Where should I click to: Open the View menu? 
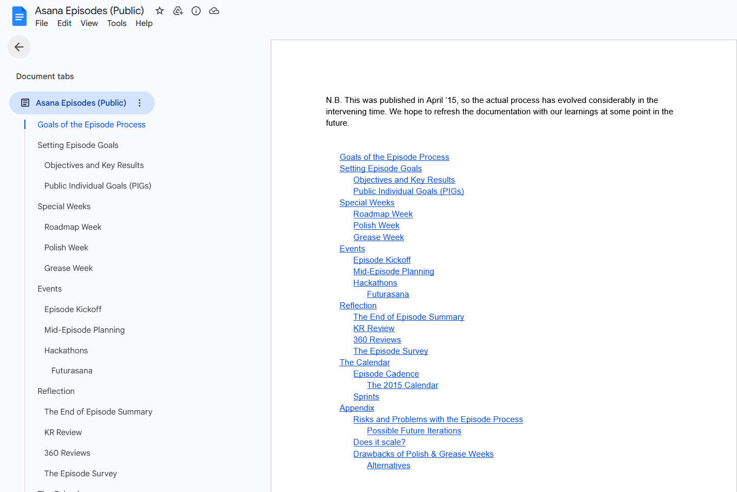coord(89,23)
